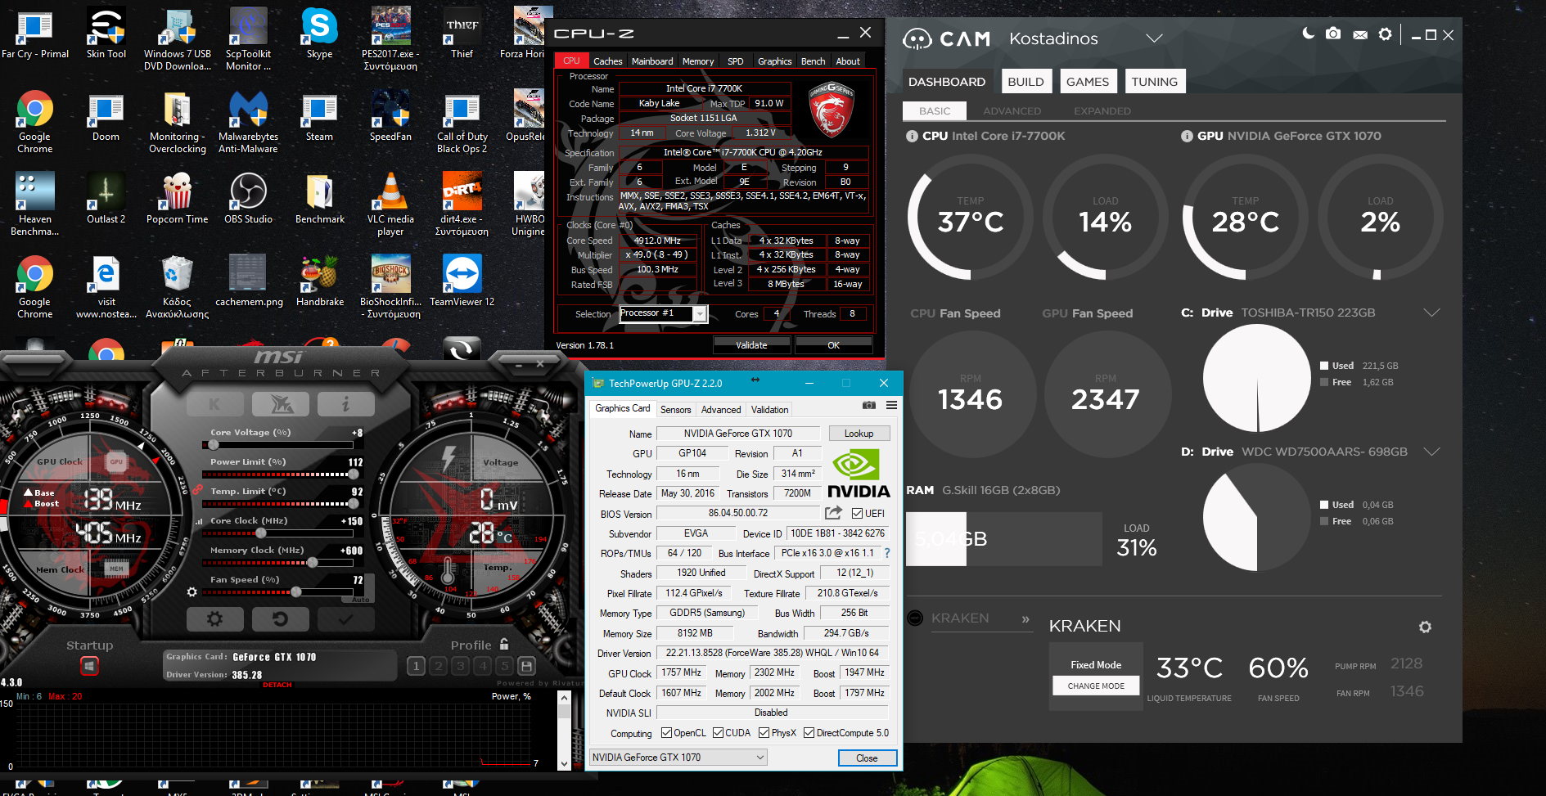Switch to CAM GAMES tab

[1087, 81]
